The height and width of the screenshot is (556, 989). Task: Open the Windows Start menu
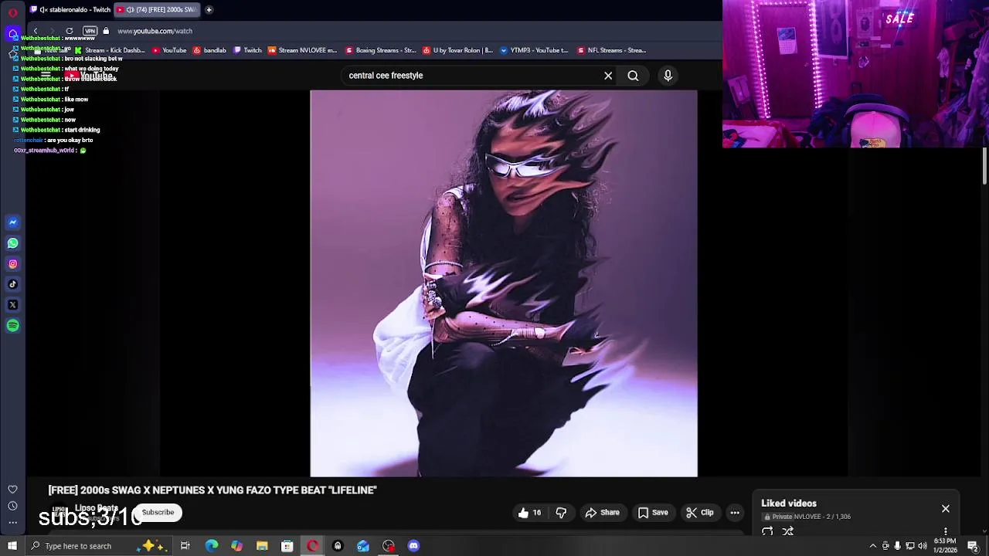coord(12,546)
